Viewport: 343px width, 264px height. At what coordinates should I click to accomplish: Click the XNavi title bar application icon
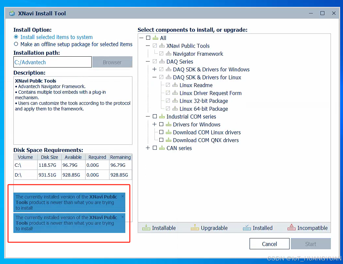(x=12, y=13)
